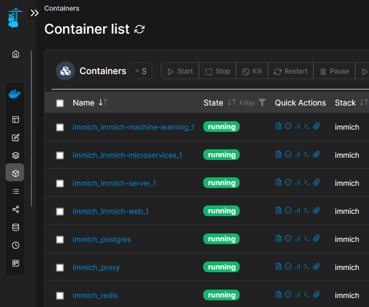Click the Start button
Image resolution: width=369 pixels, height=307 pixels.
(180, 71)
